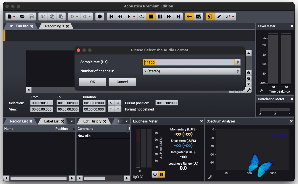
Task: Close the Level Meter panel
Action: (x=292, y=26)
